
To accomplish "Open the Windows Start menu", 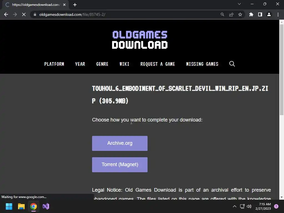I will 9,206.
